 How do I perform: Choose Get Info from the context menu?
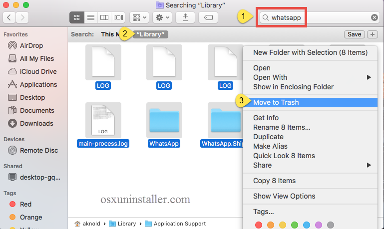(x=310, y=118)
